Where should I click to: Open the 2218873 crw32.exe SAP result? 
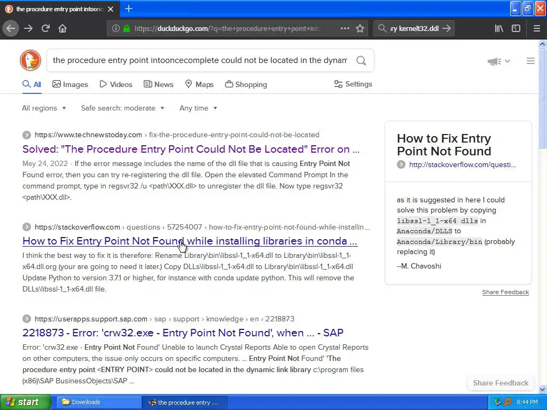pos(183,333)
